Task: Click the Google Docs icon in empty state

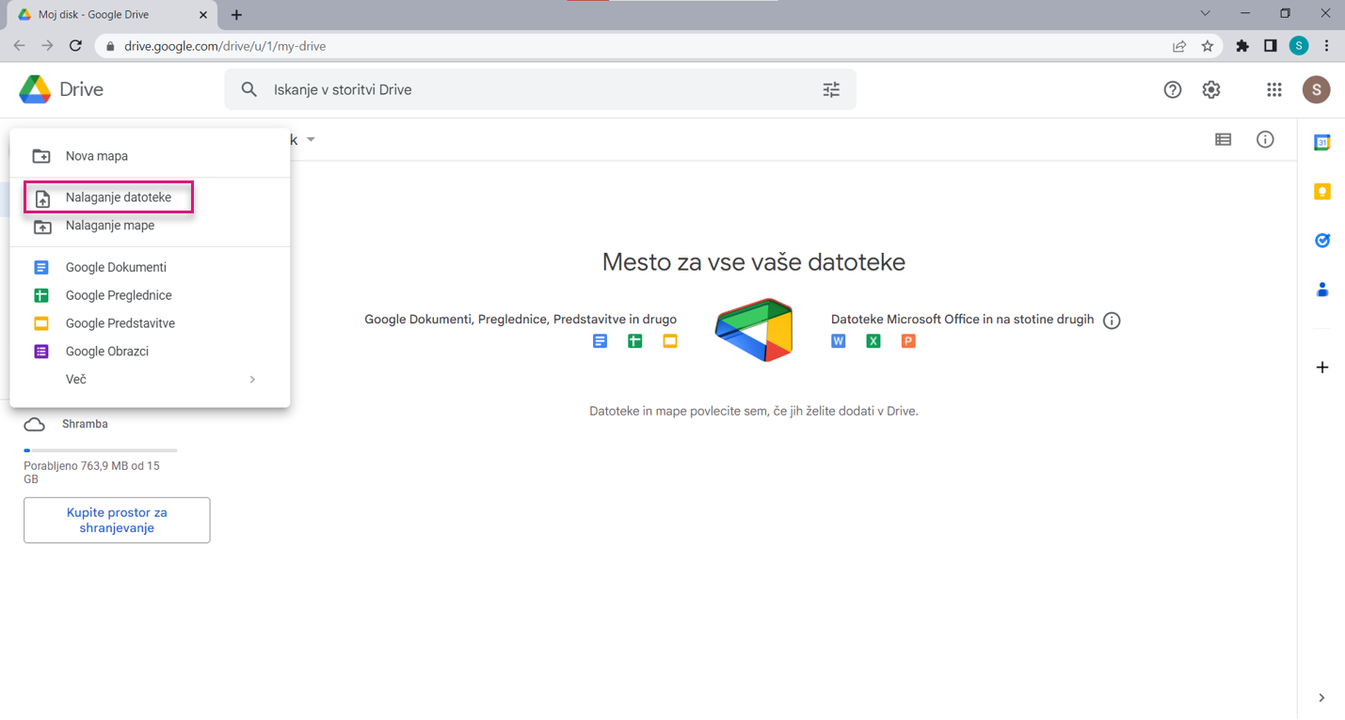Action: [x=600, y=341]
